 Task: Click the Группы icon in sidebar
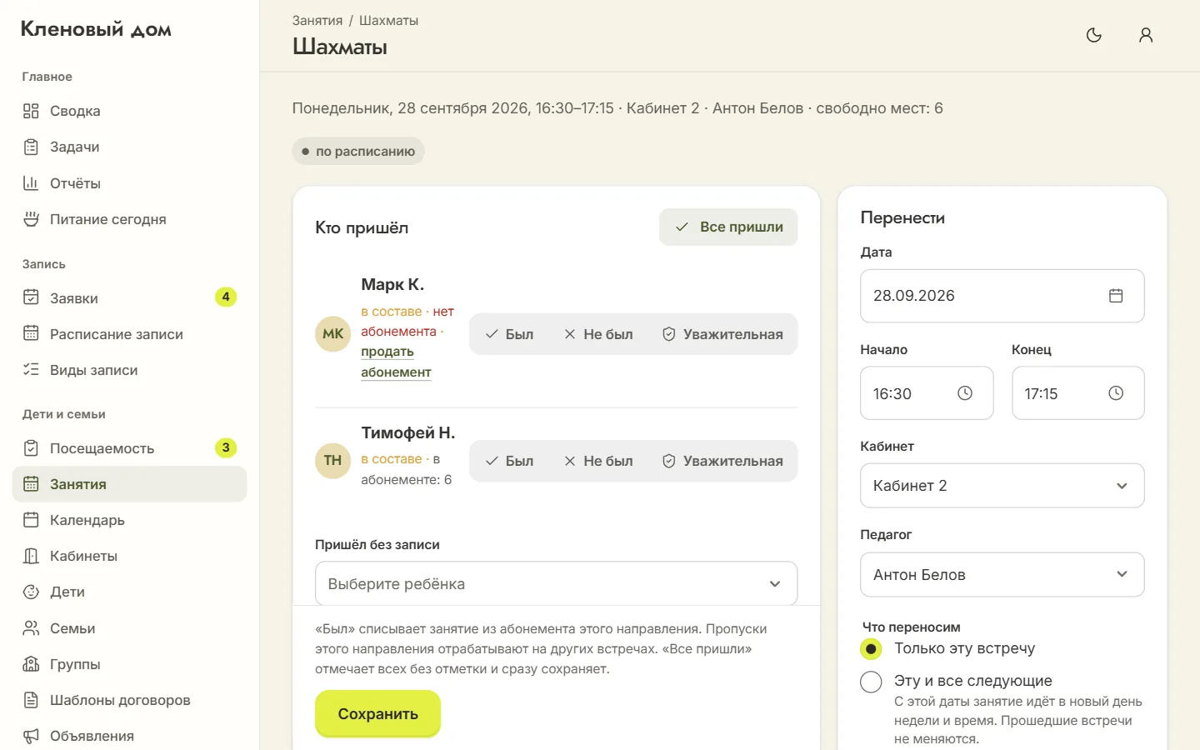click(31, 664)
